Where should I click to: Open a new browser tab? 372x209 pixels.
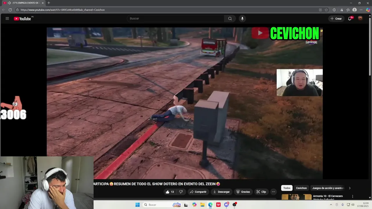point(49,3)
